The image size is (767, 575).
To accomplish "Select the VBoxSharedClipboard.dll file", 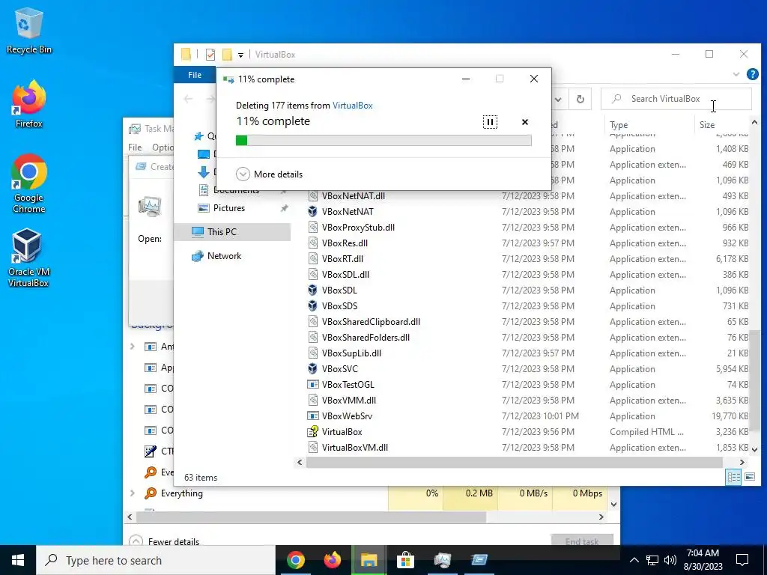I will click(371, 322).
